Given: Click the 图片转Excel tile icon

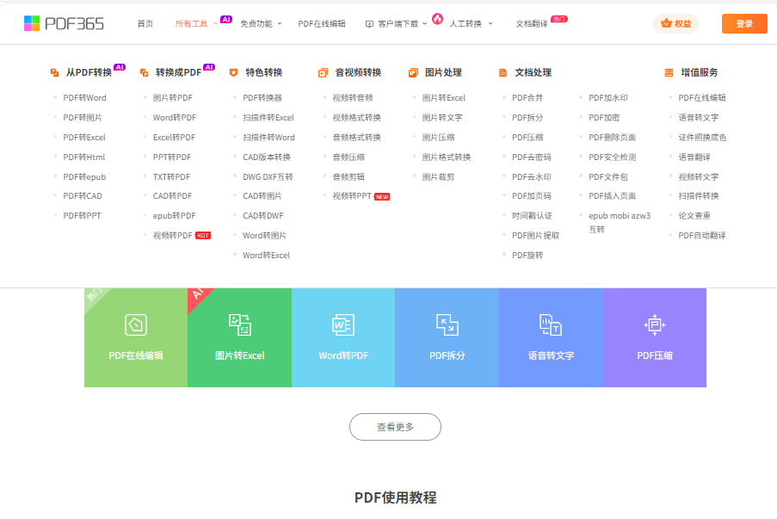Looking at the screenshot, I should 239,324.
